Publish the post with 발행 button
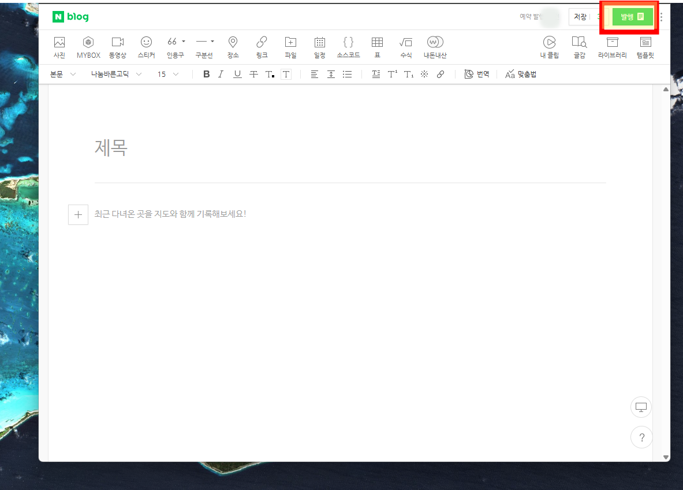The image size is (683, 490). tap(632, 17)
